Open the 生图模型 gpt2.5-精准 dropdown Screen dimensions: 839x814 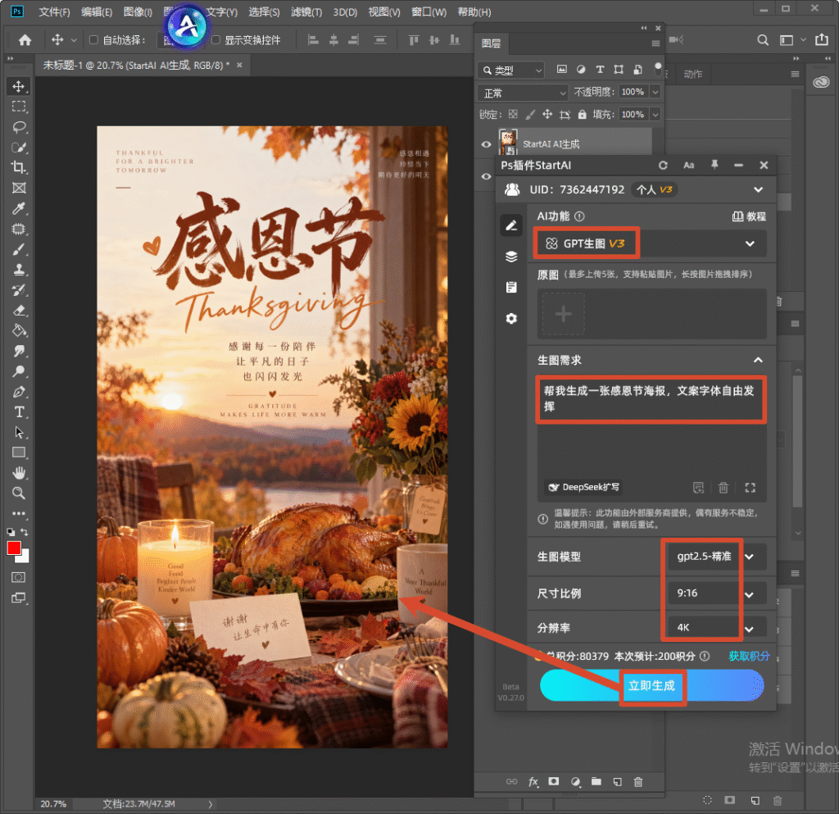pos(718,557)
